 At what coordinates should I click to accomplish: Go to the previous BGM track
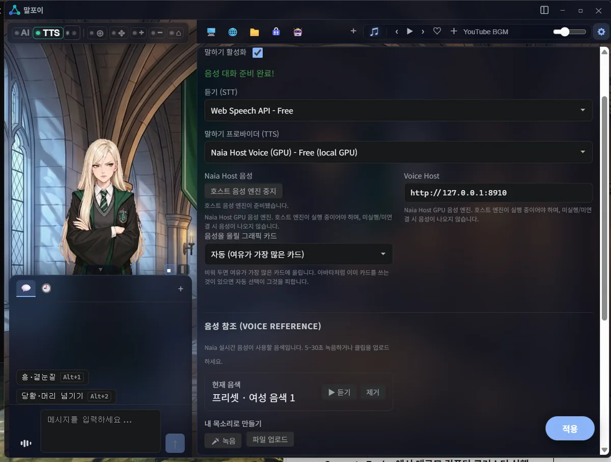(397, 32)
